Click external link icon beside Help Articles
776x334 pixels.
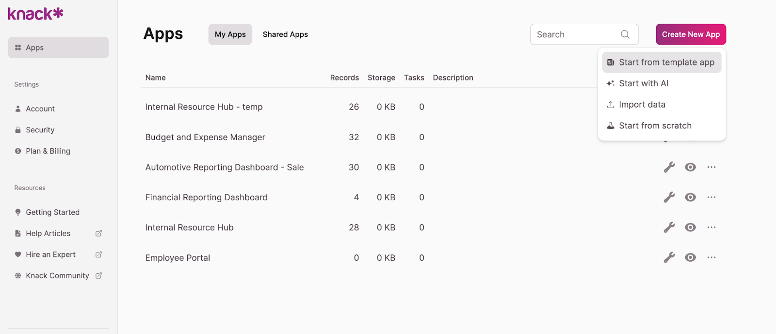tap(99, 234)
